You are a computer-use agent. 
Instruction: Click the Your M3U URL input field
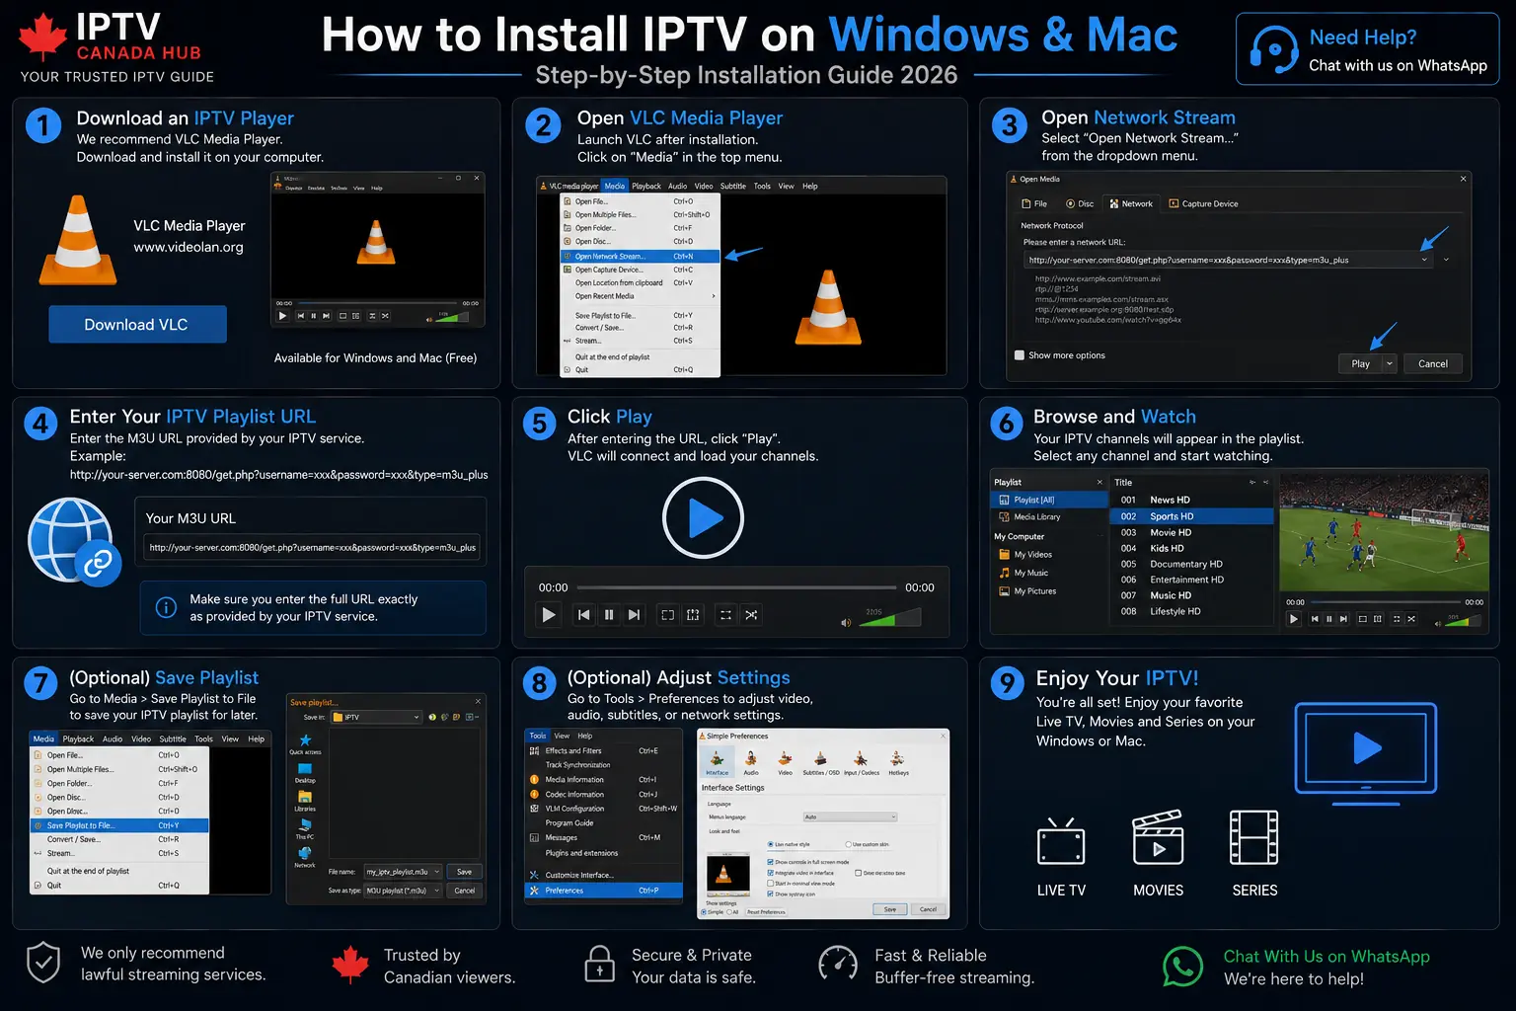point(312,547)
